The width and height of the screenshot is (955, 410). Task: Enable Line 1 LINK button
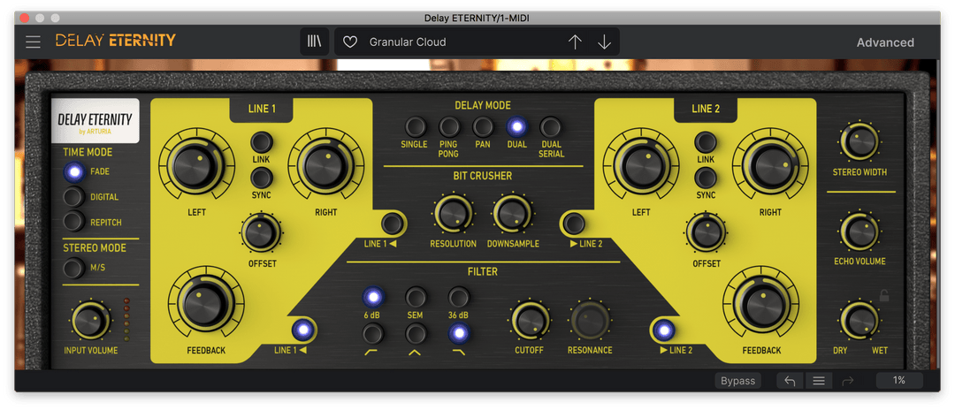pyautogui.click(x=261, y=141)
